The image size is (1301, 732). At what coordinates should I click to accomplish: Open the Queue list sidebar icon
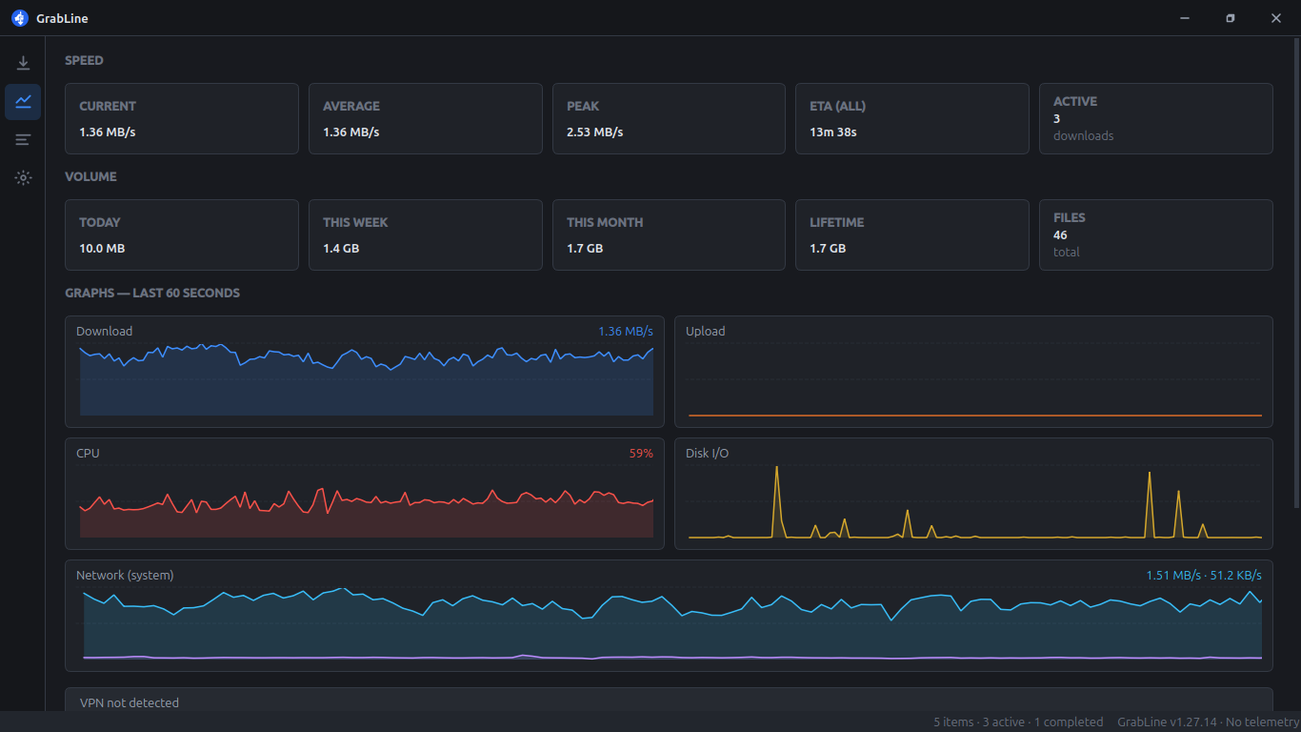(23, 140)
